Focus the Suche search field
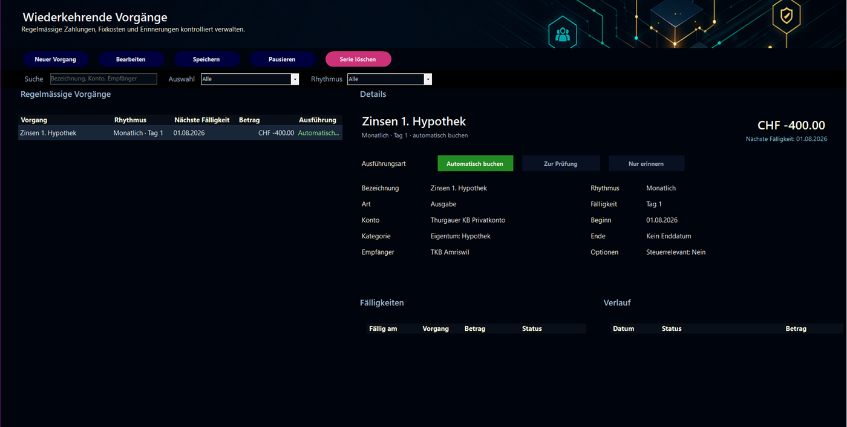Image resolution: width=847 pixels, height=427 pixels. pyautogui.click(x=103, y=79)
